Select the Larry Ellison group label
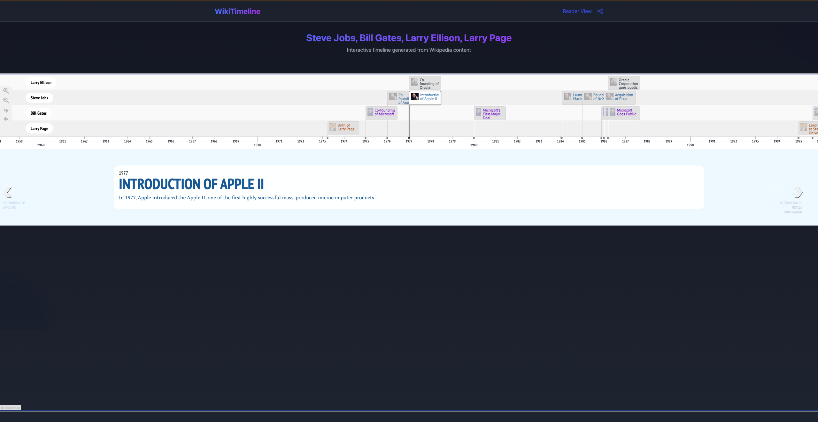The width and height of the screenshot is (818, 422). [41, 82]
